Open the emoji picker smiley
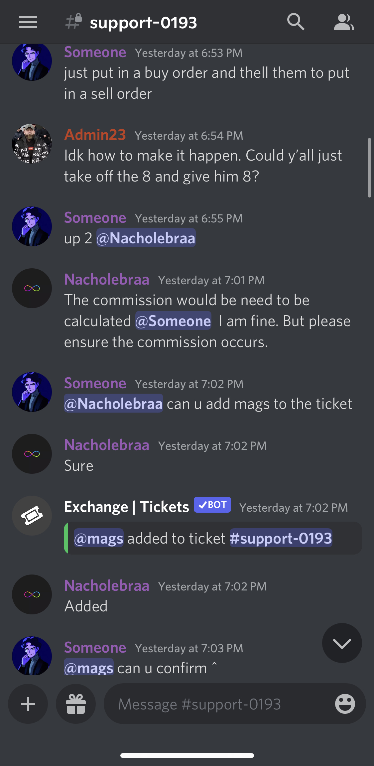 [345, 704]
